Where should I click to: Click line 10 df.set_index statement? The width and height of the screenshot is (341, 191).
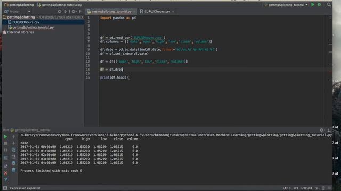[x=124, y=54]
